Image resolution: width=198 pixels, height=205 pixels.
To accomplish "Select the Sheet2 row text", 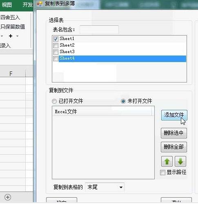I will (x=67, y=45).
